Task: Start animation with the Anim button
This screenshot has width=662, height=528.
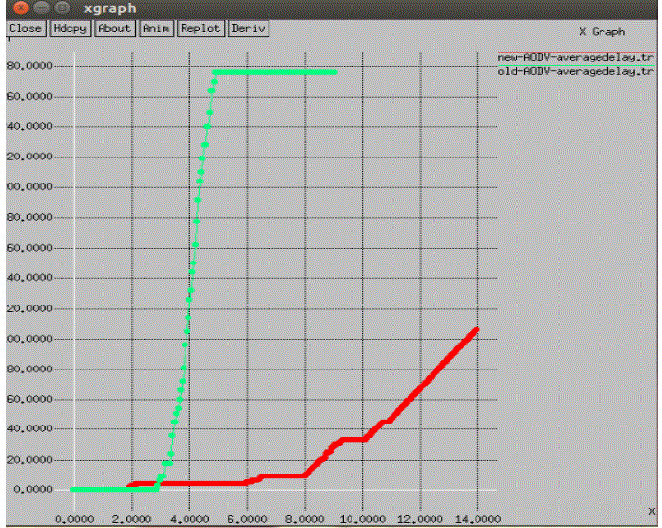Action: pyautogui.click(x=156, y=28)
